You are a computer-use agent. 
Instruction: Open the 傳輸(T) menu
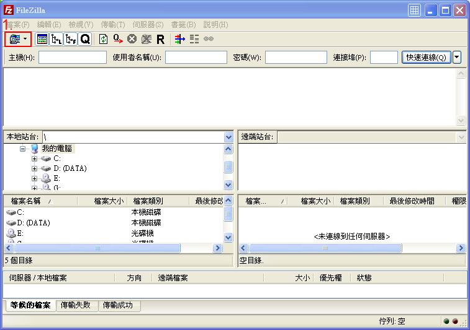(x=112, y=25)
